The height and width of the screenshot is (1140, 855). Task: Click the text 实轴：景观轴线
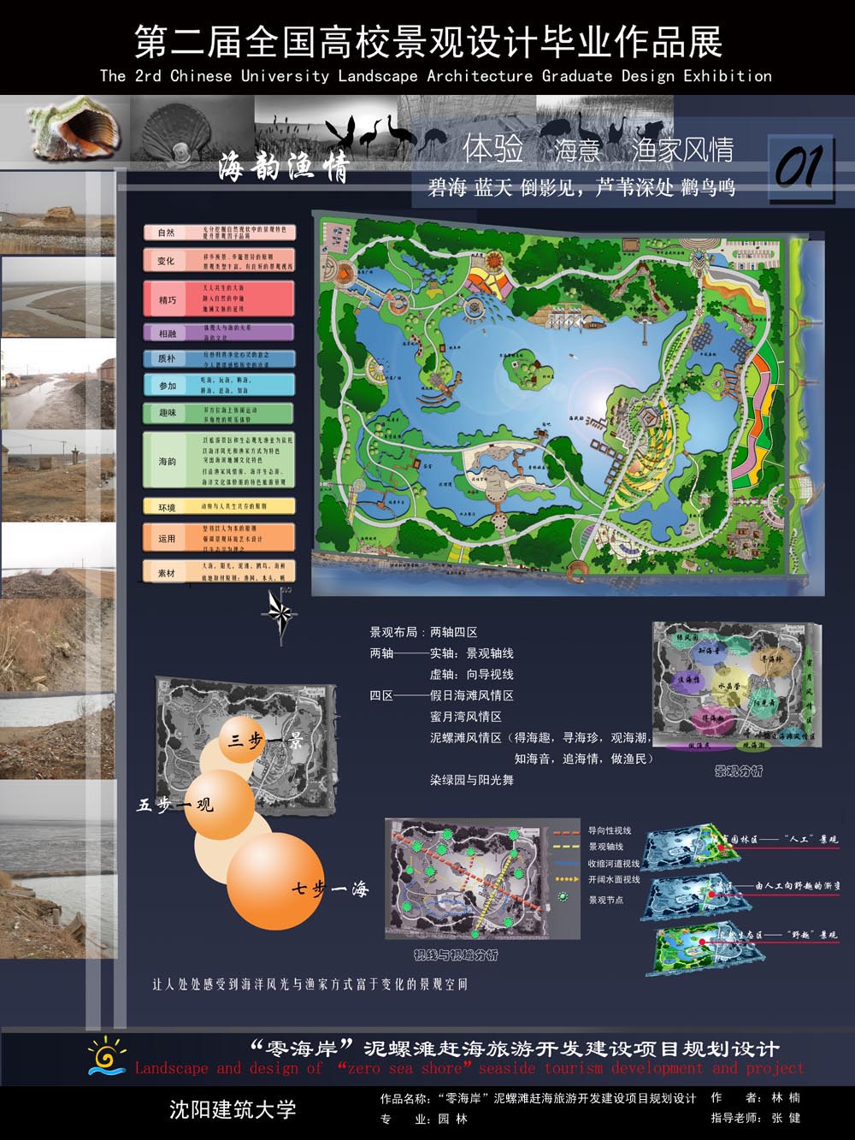[x=471, y=653]
